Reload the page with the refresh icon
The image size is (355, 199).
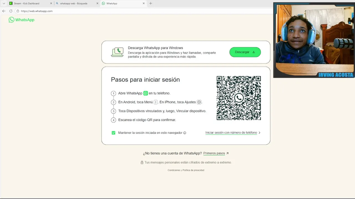click(x=11, y=11)
